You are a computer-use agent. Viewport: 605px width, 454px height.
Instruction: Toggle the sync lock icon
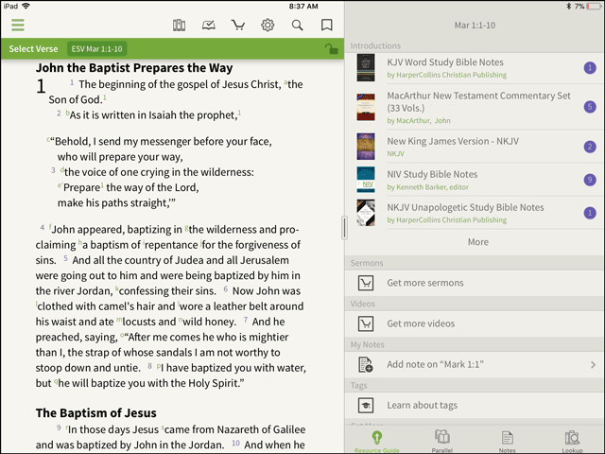tap(331, 48)
